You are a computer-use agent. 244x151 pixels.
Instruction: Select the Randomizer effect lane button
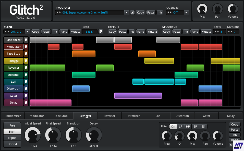click(x=14, y=40)
